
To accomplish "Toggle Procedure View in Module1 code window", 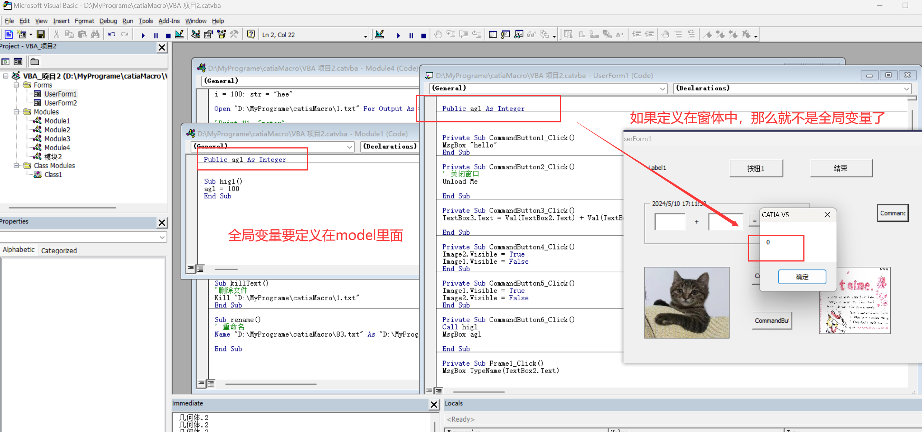I will click(191, 268).
